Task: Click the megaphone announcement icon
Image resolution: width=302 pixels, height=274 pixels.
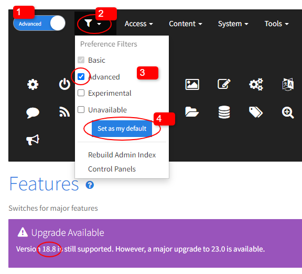Action: point(33,140)
